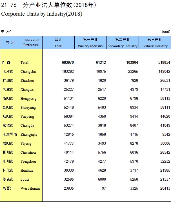Select the '合计 Total' column header
Image resolution: width=171 pixels, height=211 pixels.
[58, 43]
